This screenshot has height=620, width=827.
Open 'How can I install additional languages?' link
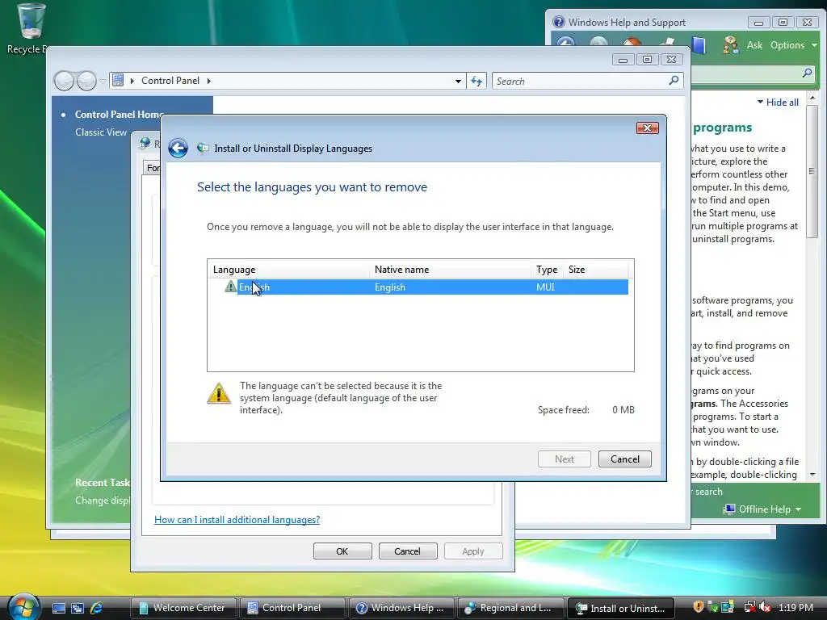[237, 519]
